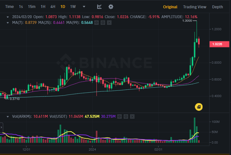The height and width of the screenshot is (155, 231).
Task: Click the CHANGE value -5.91%
Action: (x=154, y=17)
